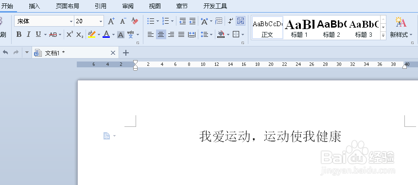Apply 标题 3 style
This screenshot has width=418, height=185.
click(364, 28)
